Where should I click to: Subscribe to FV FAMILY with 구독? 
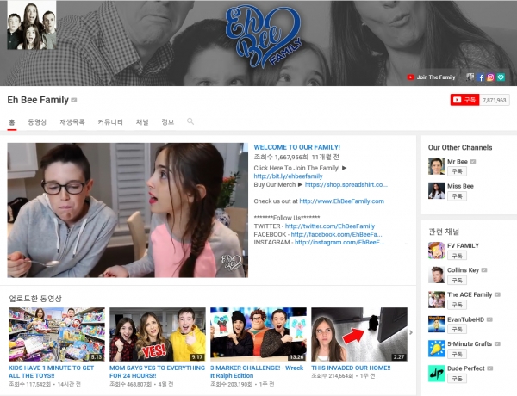click(457, 256)
